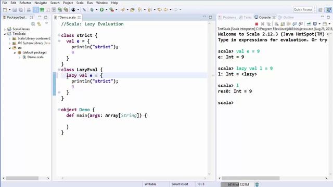This screenshot has width=333, height=187.
Task: Click the New file toolbar icon
Action: click(5, 10)
